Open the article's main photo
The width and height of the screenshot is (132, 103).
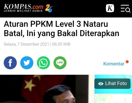point(66,89)
